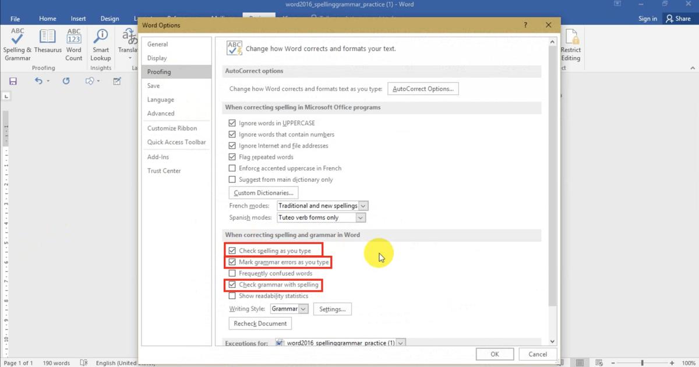Enable Suggest from main dictionary only
This screenshot has width=699, height=367.
[x=232, y=179]
